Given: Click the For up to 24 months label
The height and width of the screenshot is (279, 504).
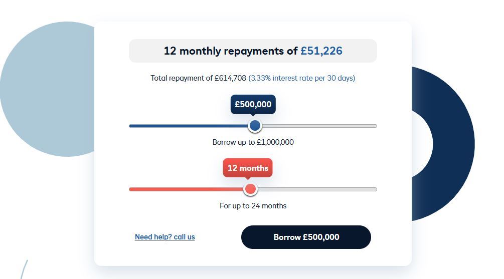Looking at the screenshot, I should coord(253,206).
